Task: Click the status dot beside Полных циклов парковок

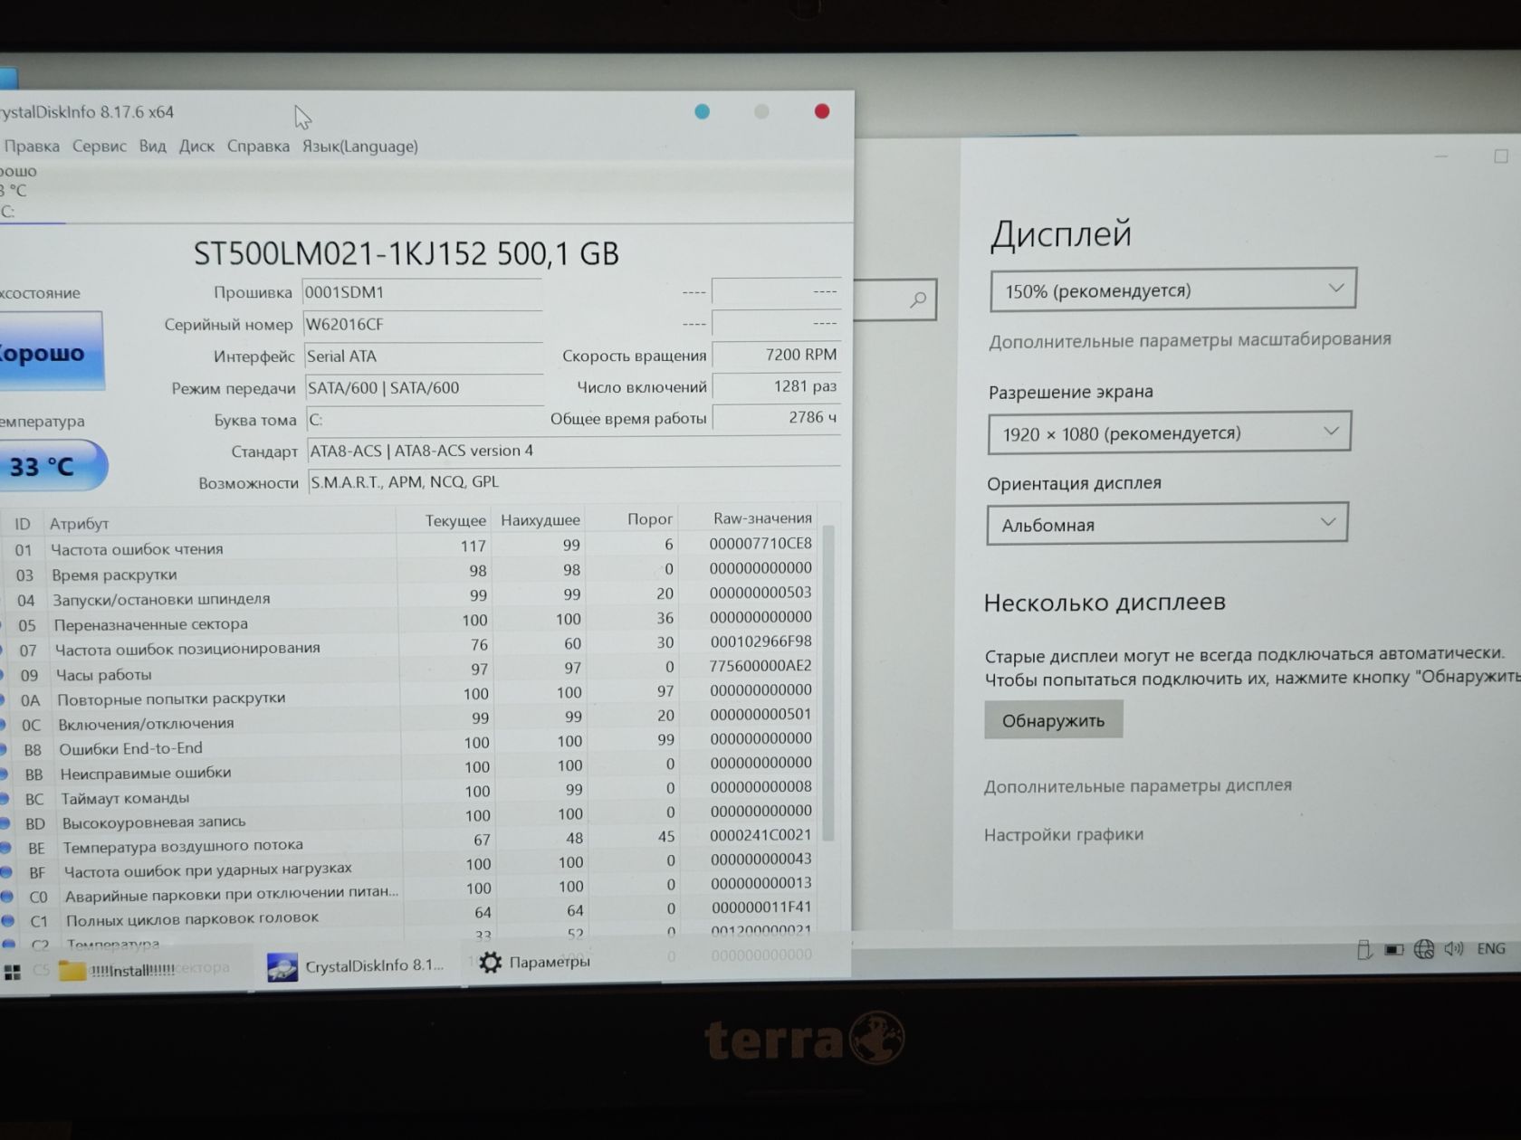Action: pyautogui.click(x=7, y=920)
